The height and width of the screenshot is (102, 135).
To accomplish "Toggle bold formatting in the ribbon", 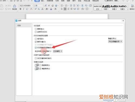I will [21, 9].
